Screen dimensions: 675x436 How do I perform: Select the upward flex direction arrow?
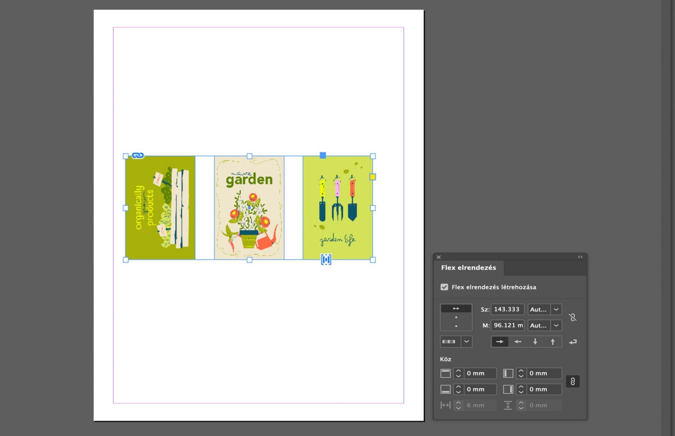[x=553, y=342]
